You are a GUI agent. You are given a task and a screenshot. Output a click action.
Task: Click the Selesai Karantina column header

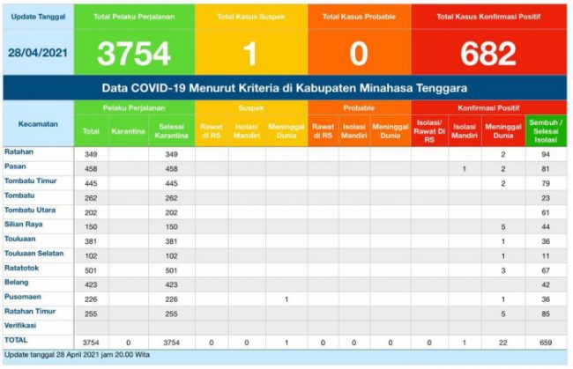click(171, 131)
